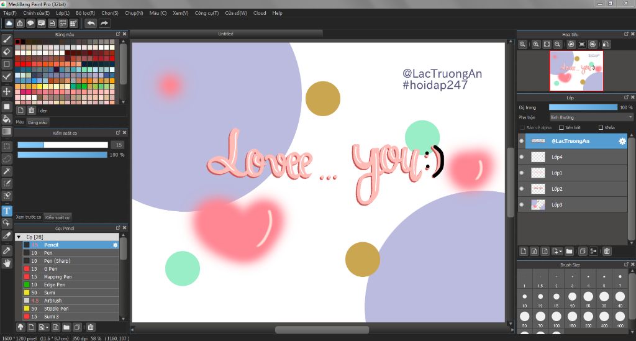Flip canvas horizontally in navigator
The width and height of the screenshot is (636, 341).
click(x=606, y=44)
